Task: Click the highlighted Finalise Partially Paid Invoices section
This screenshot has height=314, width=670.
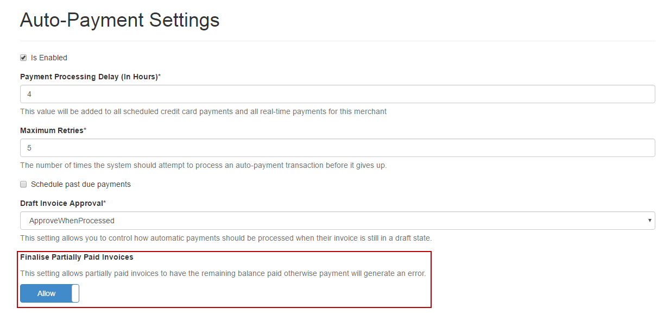Action: (x=225, y=279)
